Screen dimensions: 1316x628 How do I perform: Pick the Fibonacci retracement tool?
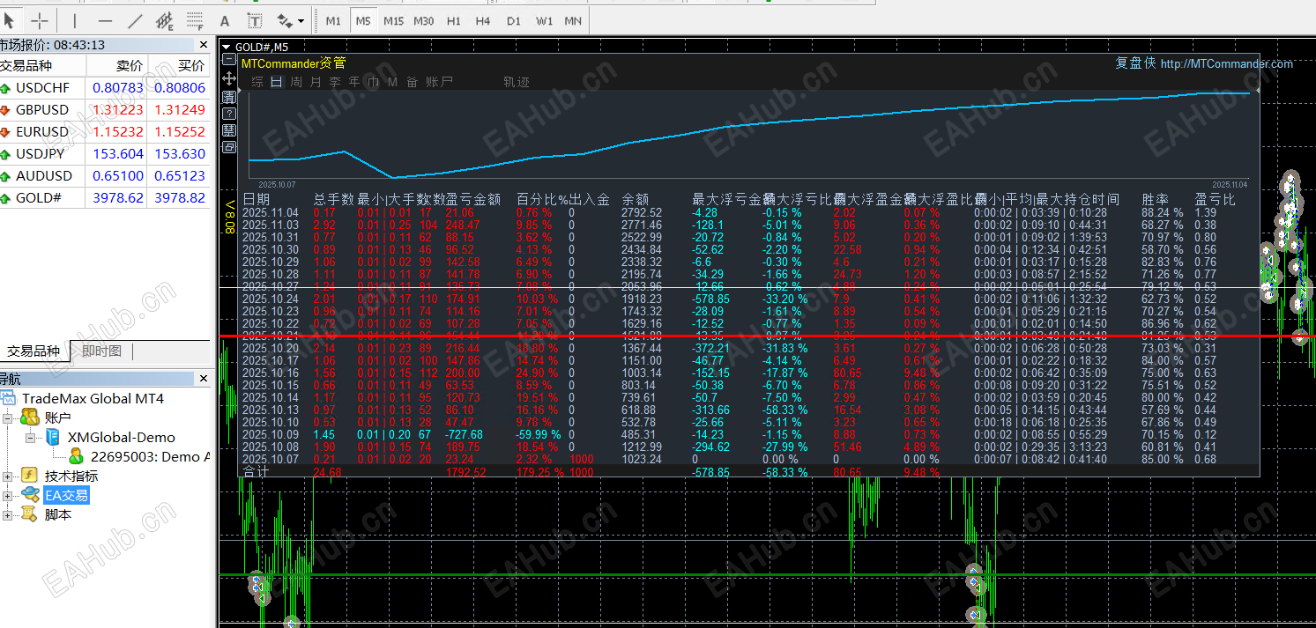coord(194,19)
